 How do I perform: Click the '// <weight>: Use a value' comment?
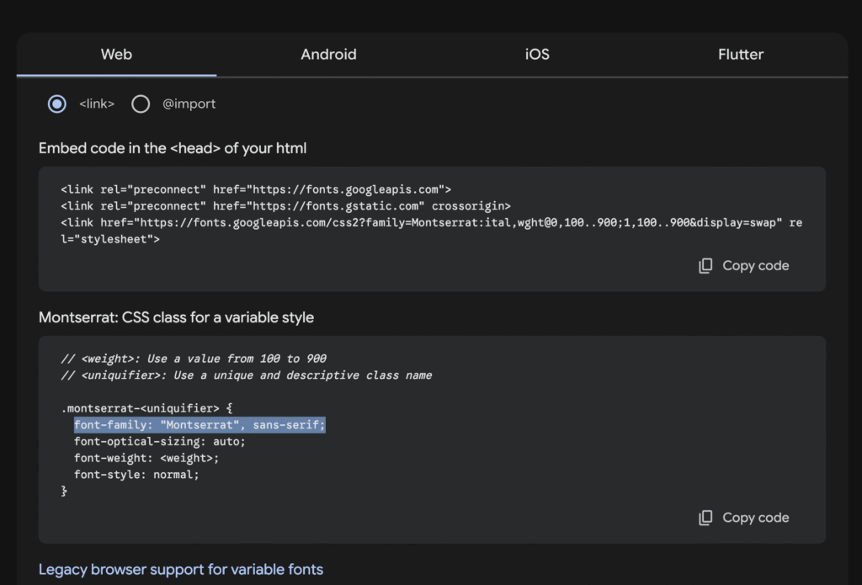pos(194,359)
